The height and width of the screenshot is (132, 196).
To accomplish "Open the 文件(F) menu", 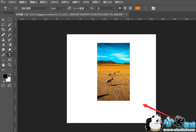I will click(x=12, y=2).
